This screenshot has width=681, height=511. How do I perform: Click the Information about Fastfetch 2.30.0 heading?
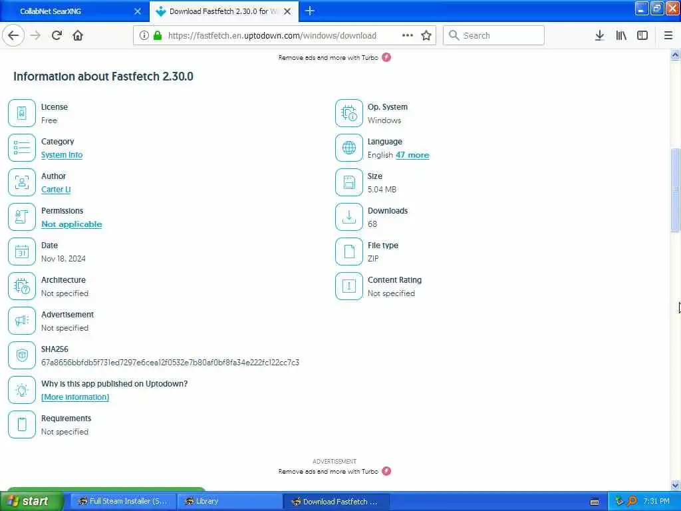pos(103,77)
